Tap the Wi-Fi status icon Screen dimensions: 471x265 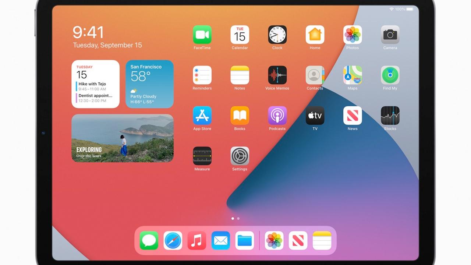pyautogui.click(x=392, y=9)
